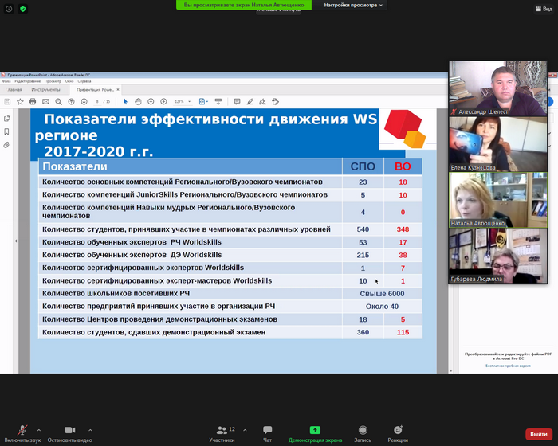This screenshot has width=558, height=446.
Task: Change layout using the Вид button
Action: pos(542,8)
